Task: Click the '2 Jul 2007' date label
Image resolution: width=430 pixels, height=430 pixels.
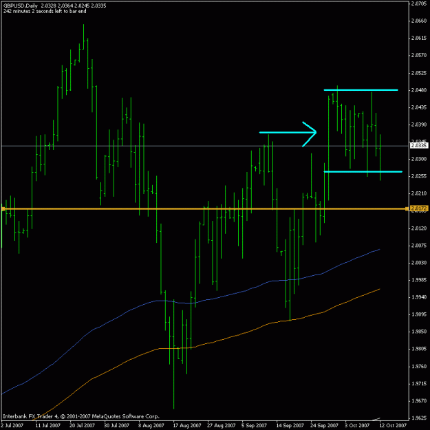Action: 12,426
